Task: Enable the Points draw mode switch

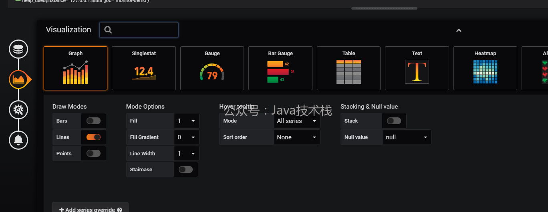Action: tap(93, 154)
